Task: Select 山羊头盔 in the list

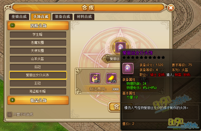Action: (38, 59)
